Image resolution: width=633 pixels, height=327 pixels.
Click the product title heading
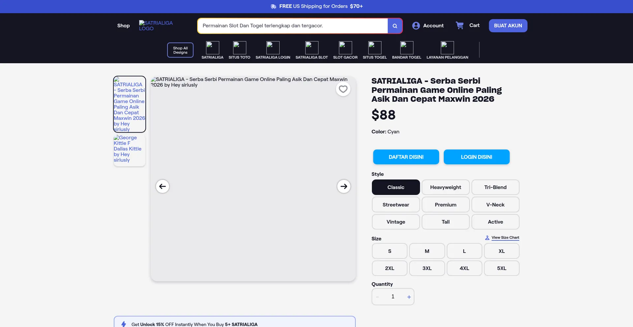437,90
